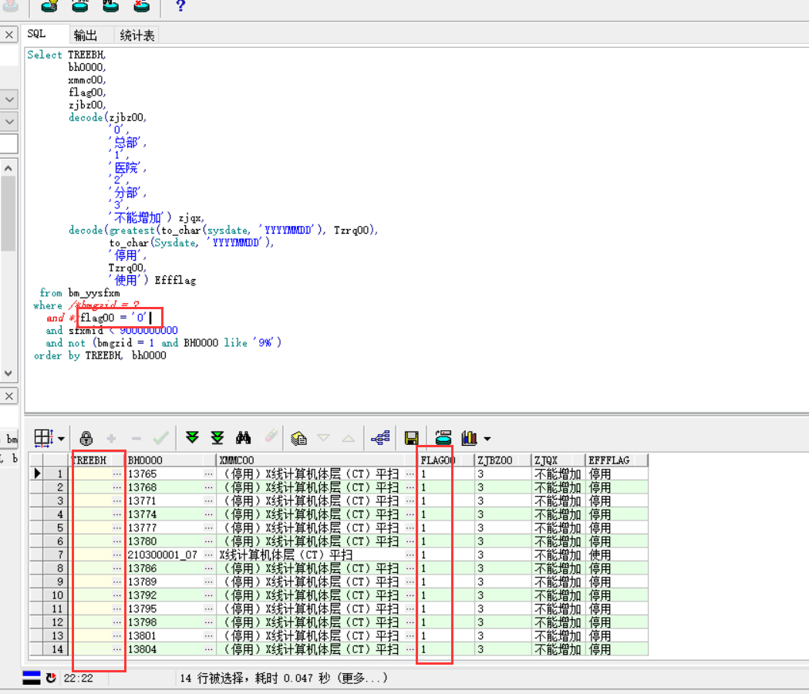Open cell editor ellipsis for BH0000 13765

(x=208, y=474)
